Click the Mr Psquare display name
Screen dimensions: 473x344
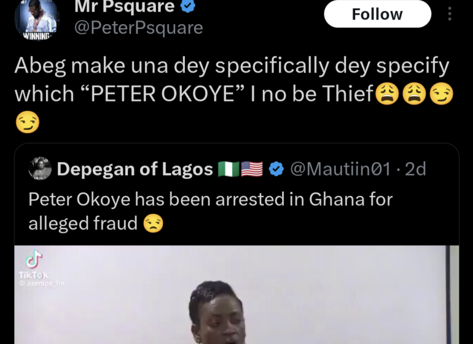(123, 7)
